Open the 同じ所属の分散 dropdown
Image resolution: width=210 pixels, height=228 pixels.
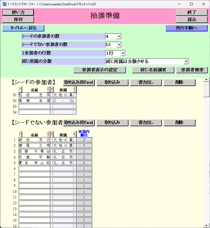pyautogui.click(x=186, y=62)
